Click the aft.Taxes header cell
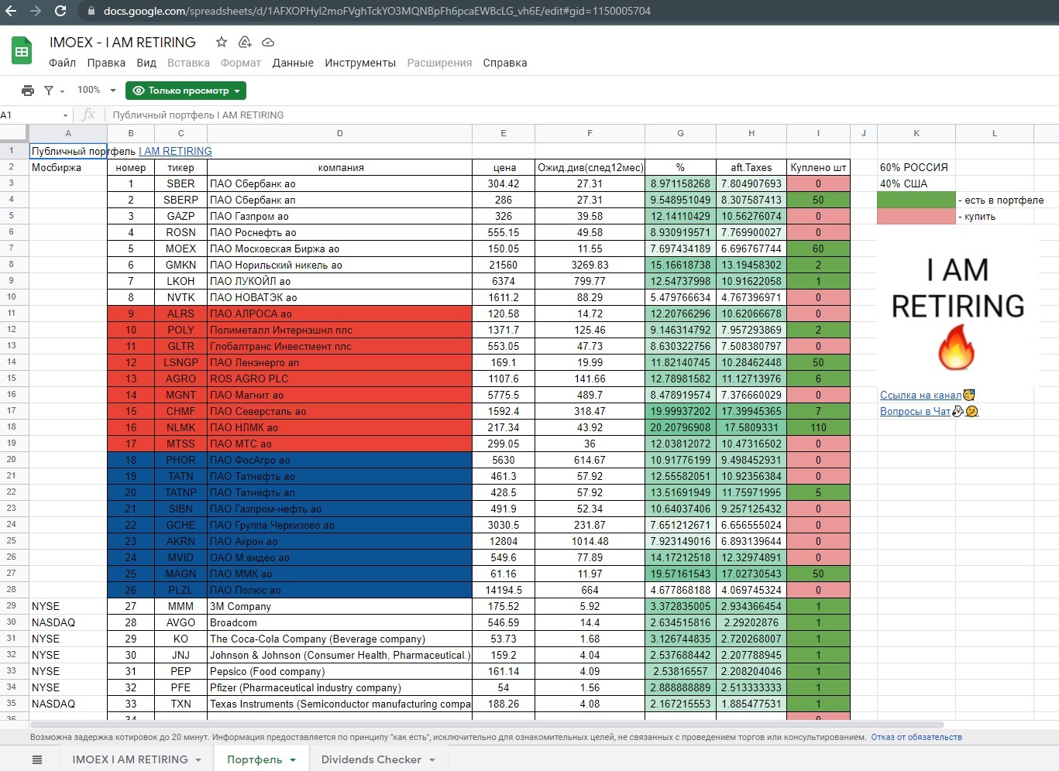Viewport: 1059px width, 771px height. [x=751, y=167]
